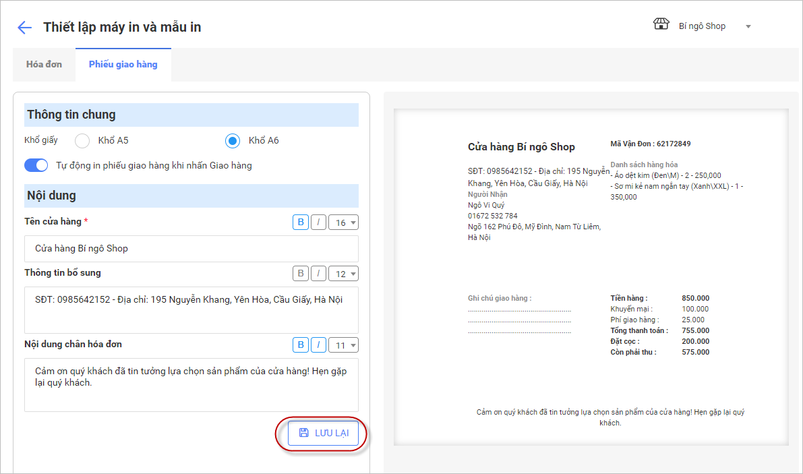The height and width of the screenshot is (474, 803).
Task: Click the back arrow icon
Action: (x=24, y=27)
